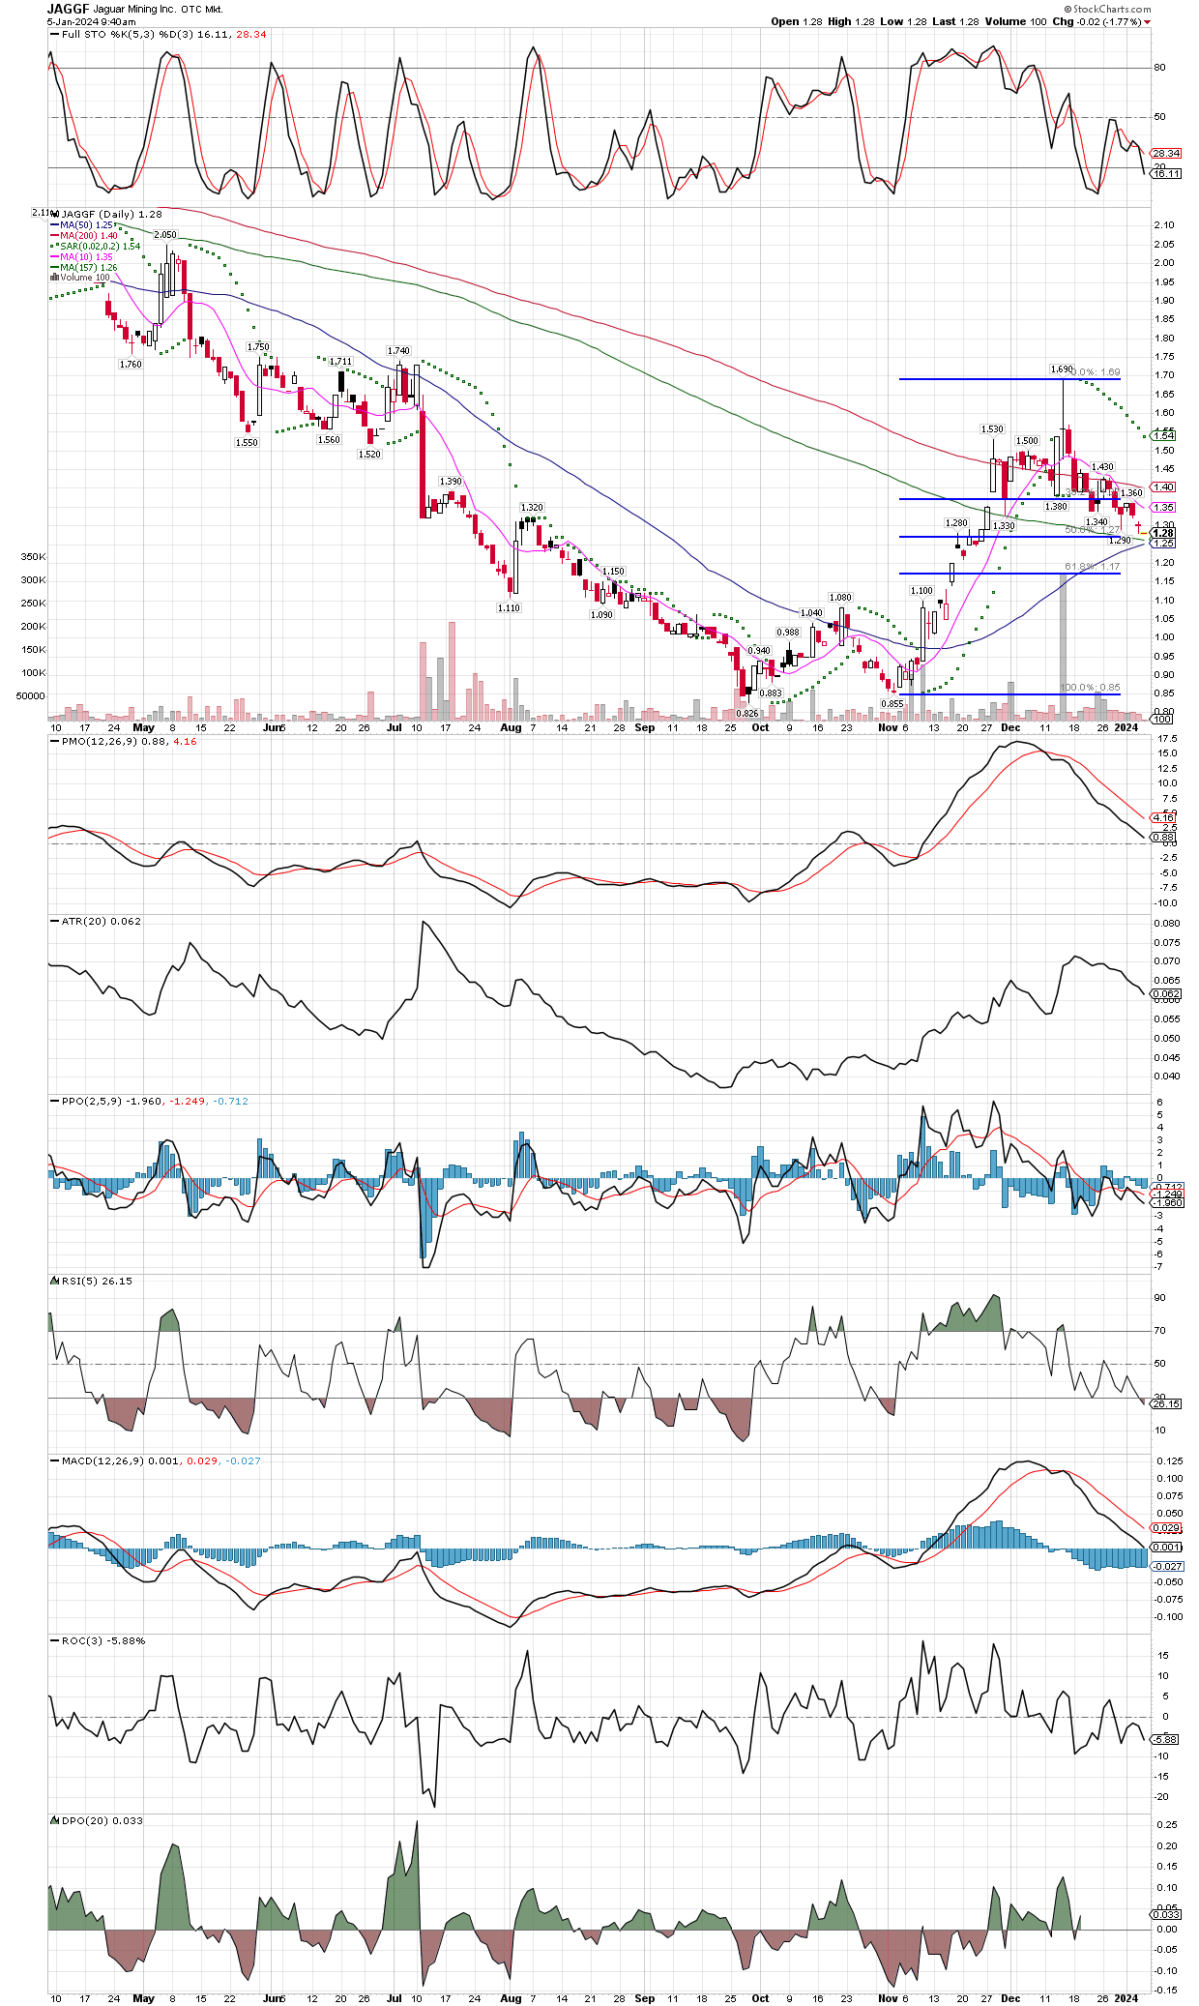Click the 0.029 MACD signal value tag

click(1167, 1527)
